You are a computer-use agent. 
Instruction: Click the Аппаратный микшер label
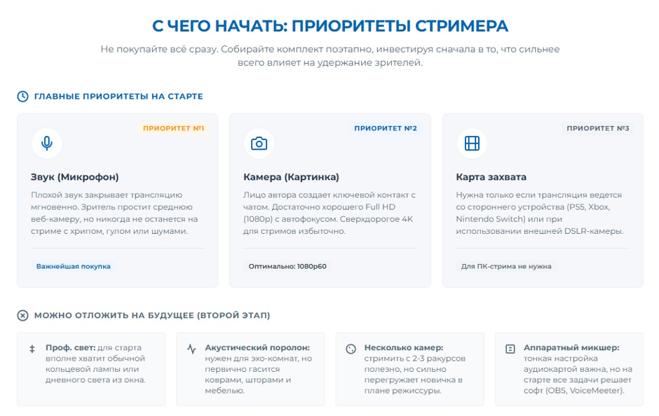pos(571,347)
